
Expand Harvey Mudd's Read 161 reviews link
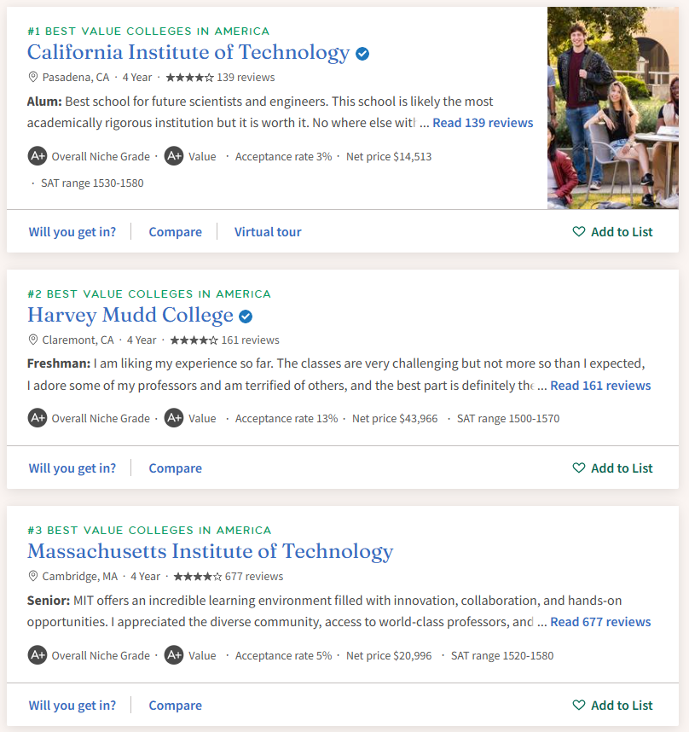600,386
